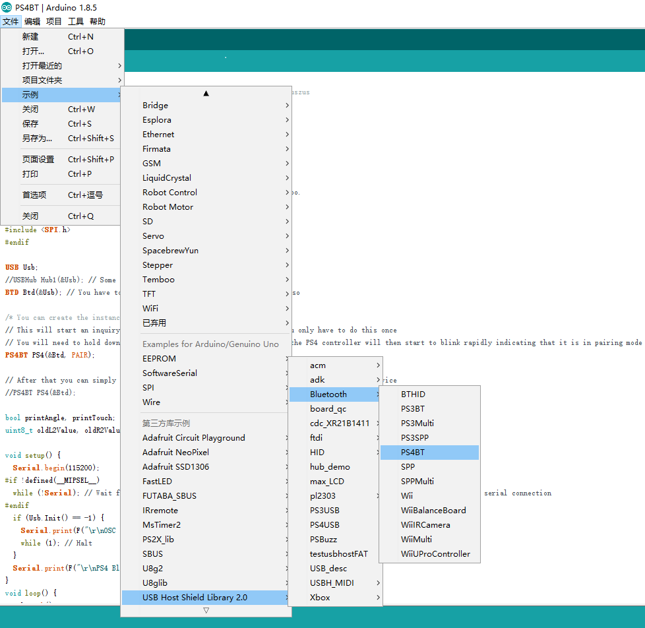Choose 打开... in file menu
Screen dimensions: 645x628
[62, 51]
